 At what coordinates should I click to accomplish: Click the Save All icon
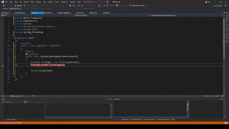point(21,6)
